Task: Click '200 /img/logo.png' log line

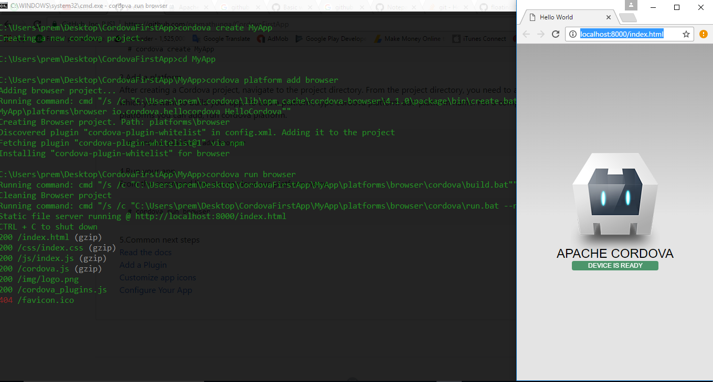Action: [x=39, y=279]
